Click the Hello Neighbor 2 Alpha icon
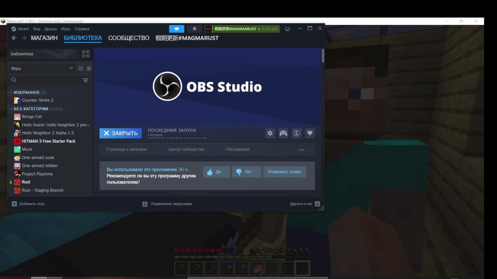Viewport: 497px width, 279px height. (17, 133)
